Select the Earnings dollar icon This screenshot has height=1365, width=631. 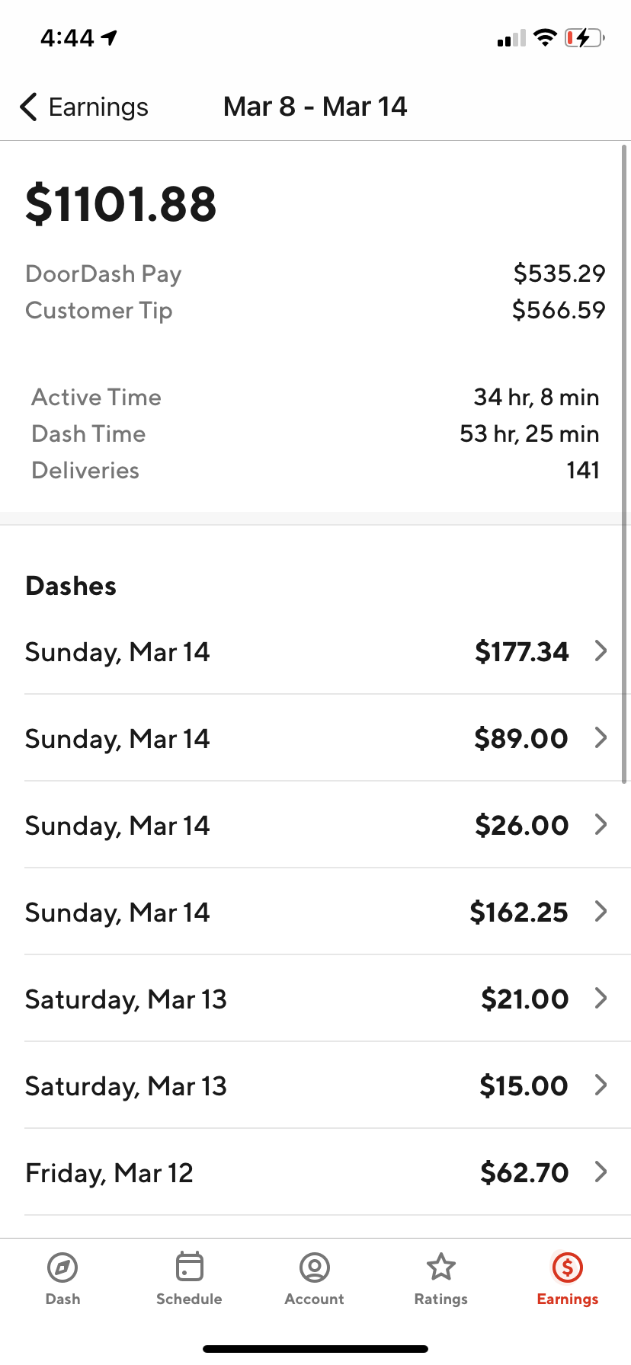click(x=567, y=1267)
